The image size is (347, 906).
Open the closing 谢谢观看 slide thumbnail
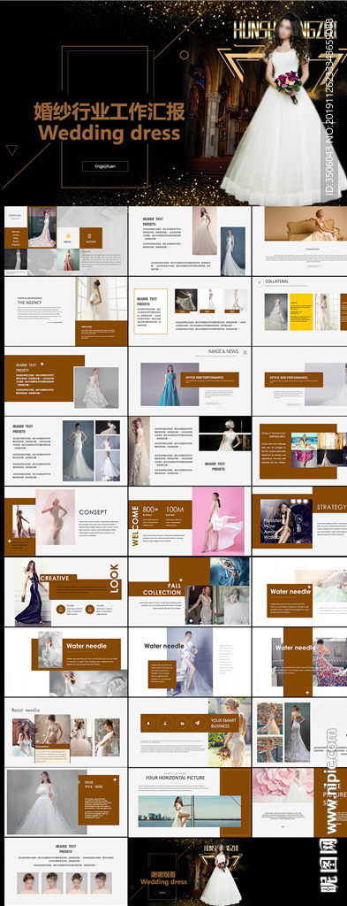pos(190,871)
